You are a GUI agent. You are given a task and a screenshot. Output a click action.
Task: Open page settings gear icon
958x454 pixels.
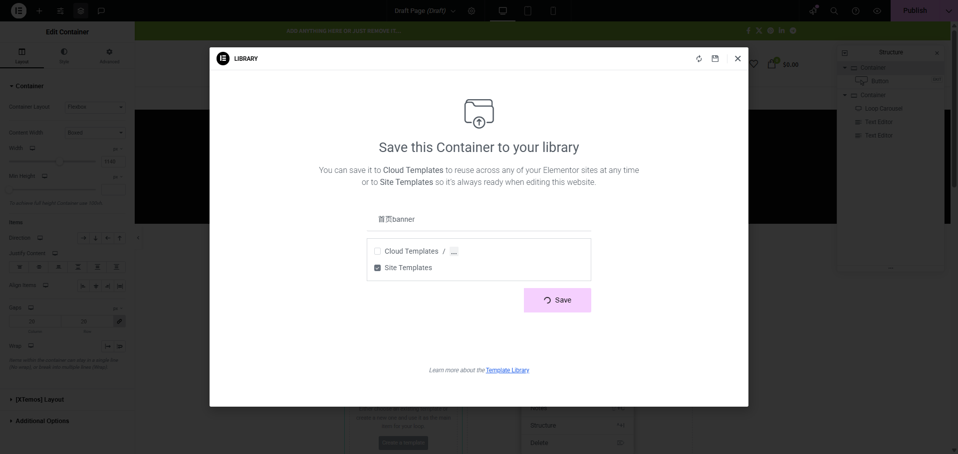click(x=472, y=11)
